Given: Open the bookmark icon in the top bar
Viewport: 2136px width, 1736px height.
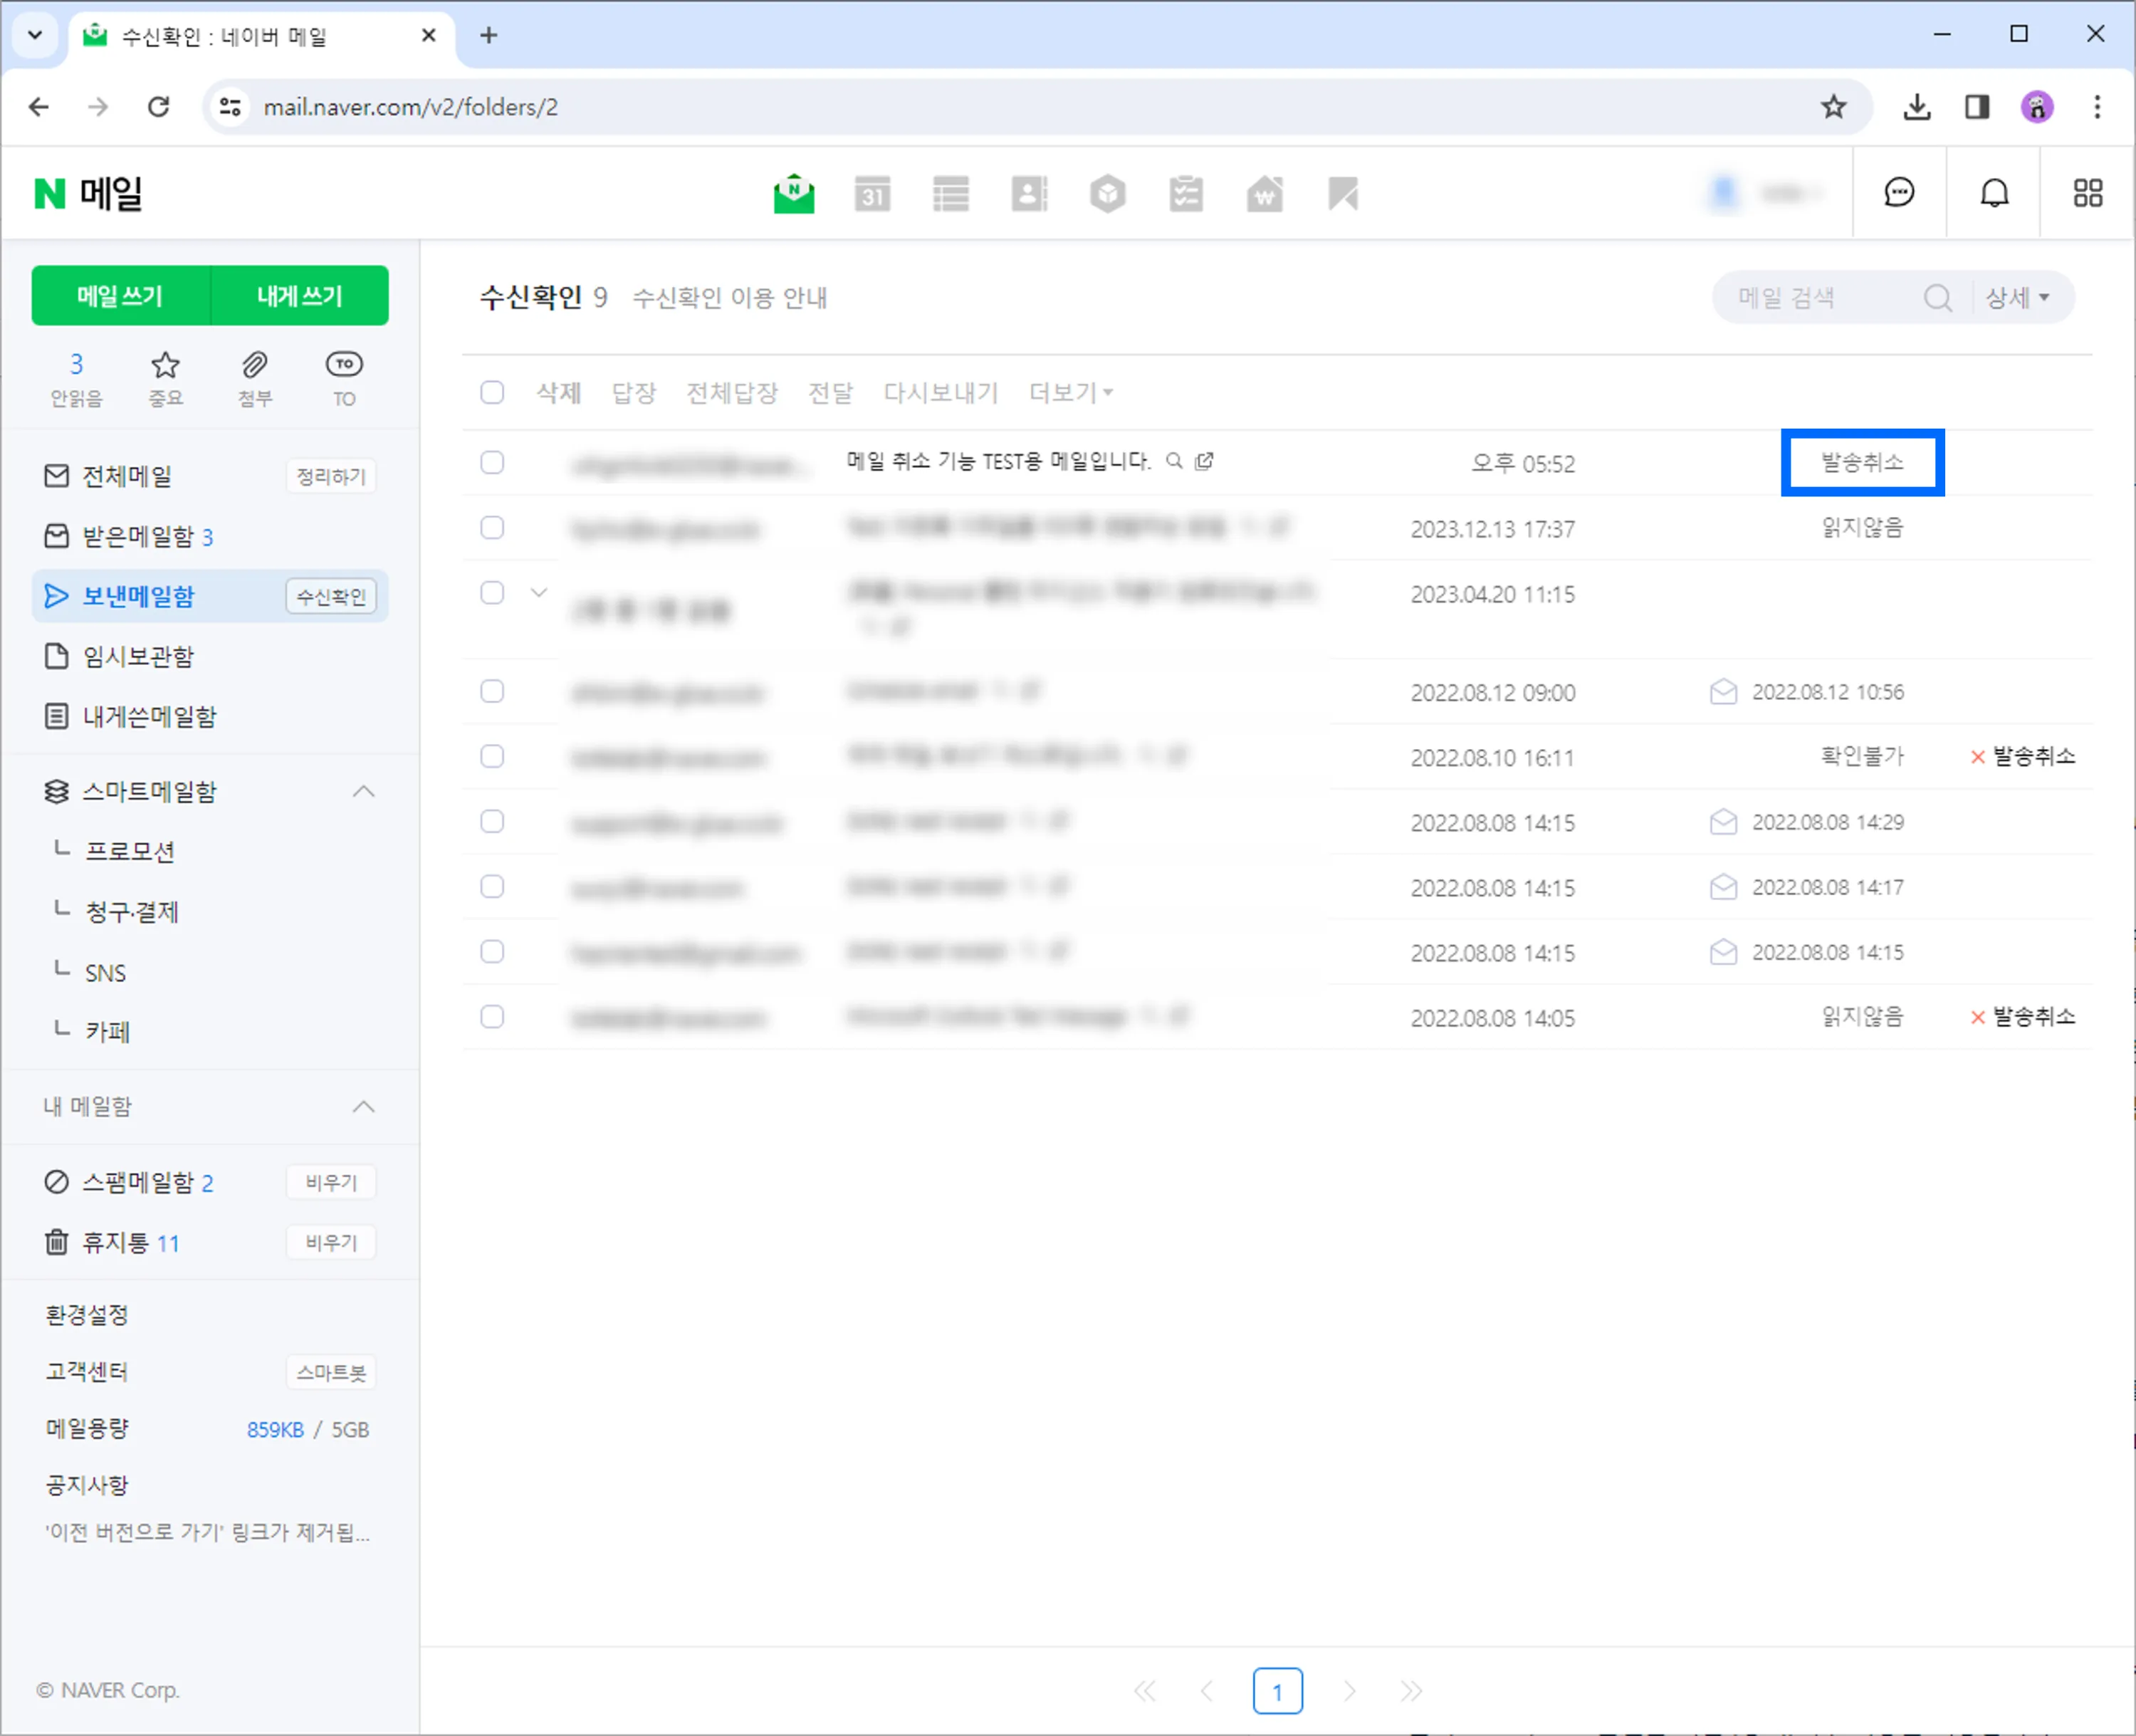Looking at the screenshot, I should tap(1342, 193).
